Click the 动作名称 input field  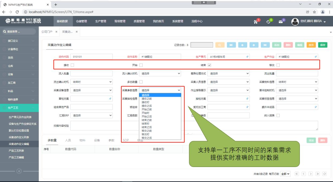click(160, 57)
